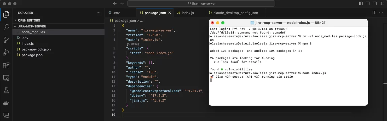
Task: Click the braces icon in package.json breadcrumb
Action: click(x=112, y=21)
